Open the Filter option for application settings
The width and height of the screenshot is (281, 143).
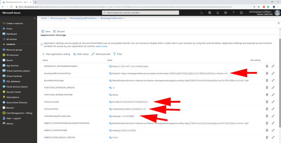point(118,54)
